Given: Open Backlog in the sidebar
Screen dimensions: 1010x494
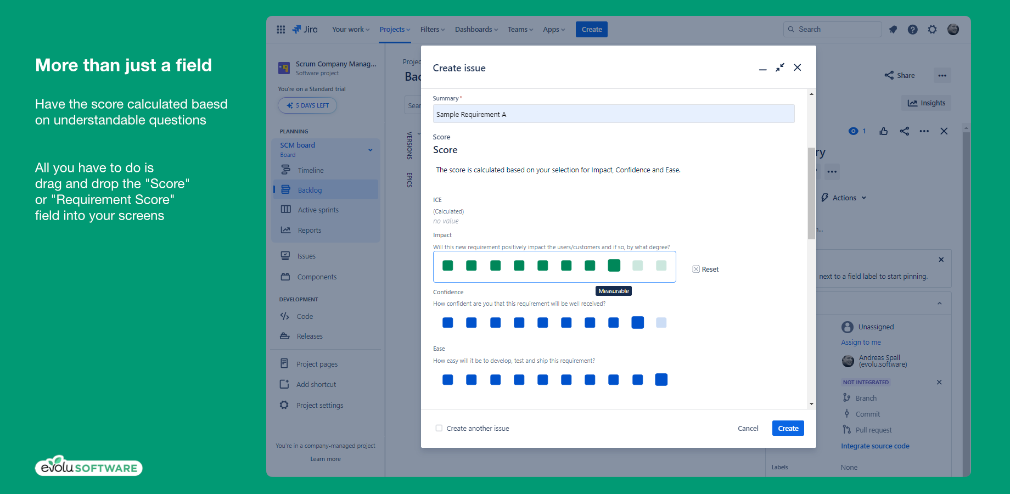Looking at the screenshot, I should click(326, 190).
